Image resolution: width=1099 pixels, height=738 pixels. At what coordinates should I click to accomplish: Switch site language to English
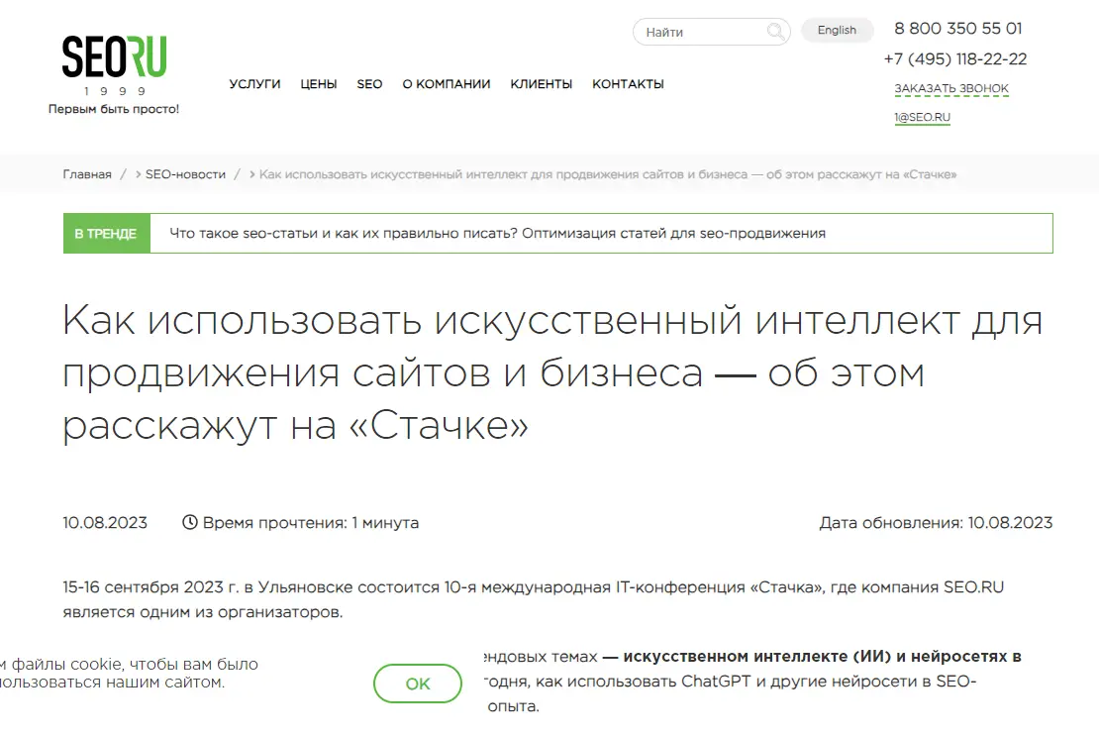pyautogui.click(x=837, y=30)
